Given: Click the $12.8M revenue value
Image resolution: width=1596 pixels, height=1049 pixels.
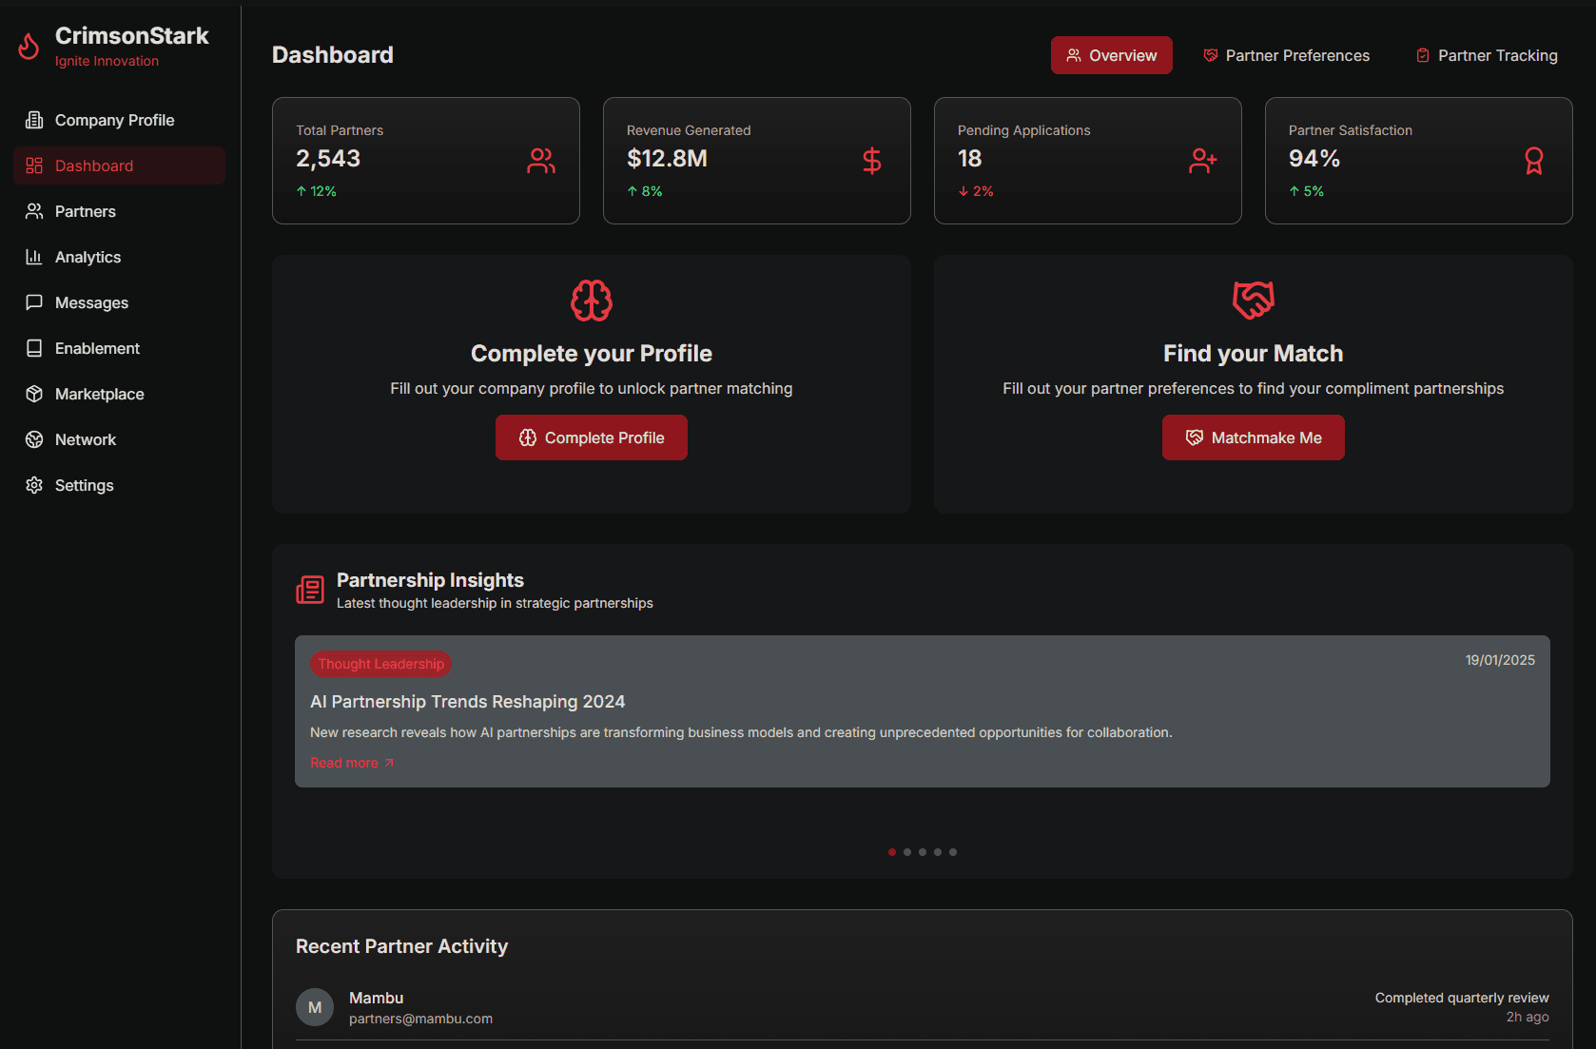Looking at the screenshot, I should click(667, 159).
